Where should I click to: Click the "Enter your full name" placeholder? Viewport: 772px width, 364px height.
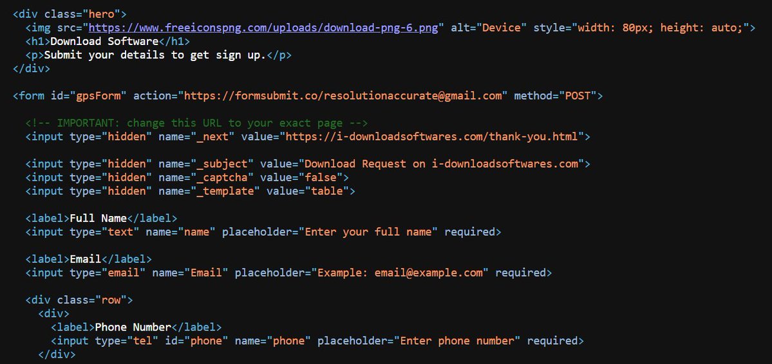[x=368, y=232]
